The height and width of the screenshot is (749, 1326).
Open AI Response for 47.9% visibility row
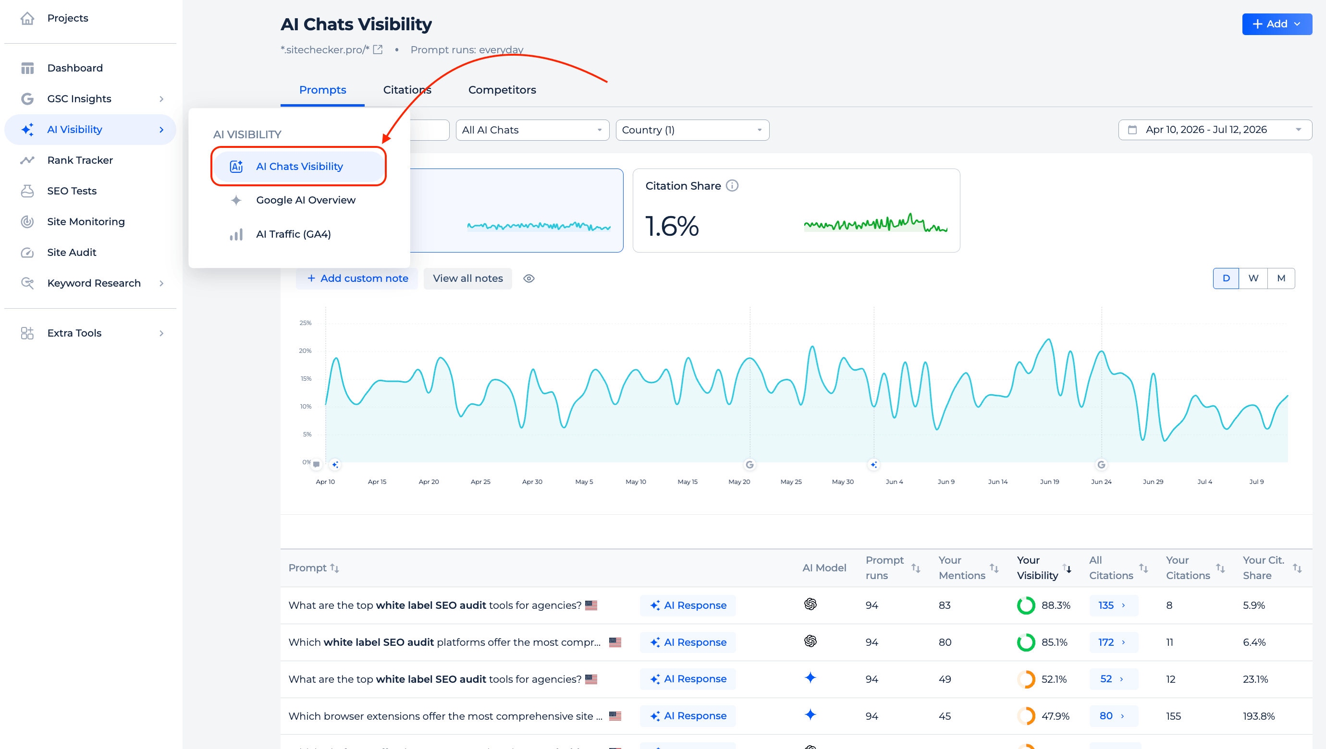687,715
